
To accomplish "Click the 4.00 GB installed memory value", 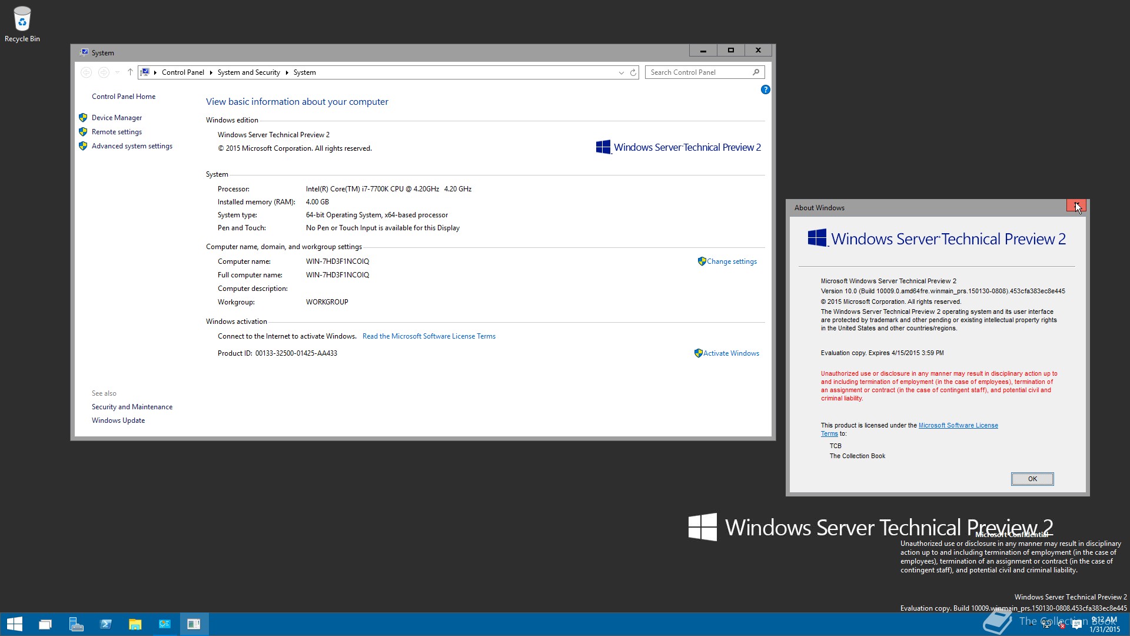I will [x=317, y=202].
